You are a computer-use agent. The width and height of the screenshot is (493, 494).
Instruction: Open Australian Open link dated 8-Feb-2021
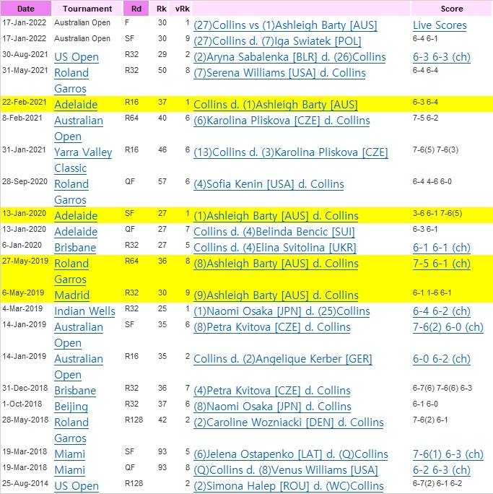pyautogui.click(x=79, y=129)
